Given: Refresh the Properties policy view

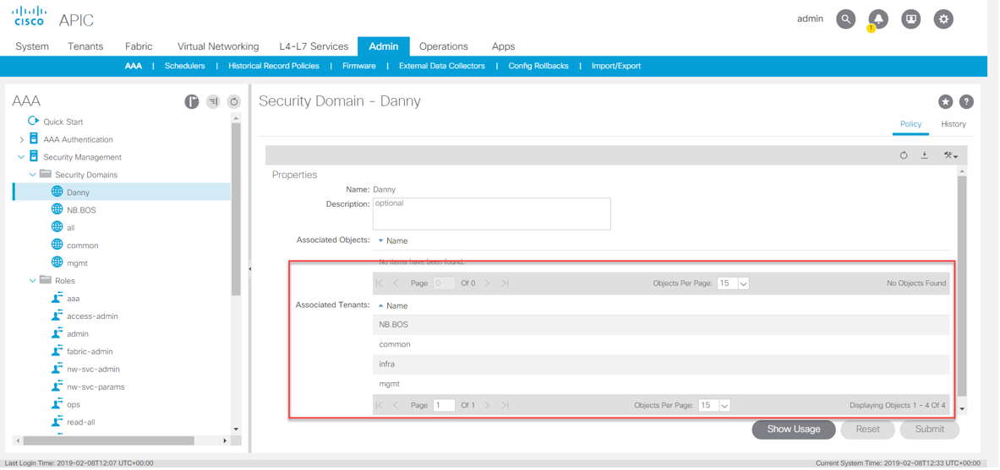Looking at the screenshot, I should pyautogui.click(x=904, y=155).
